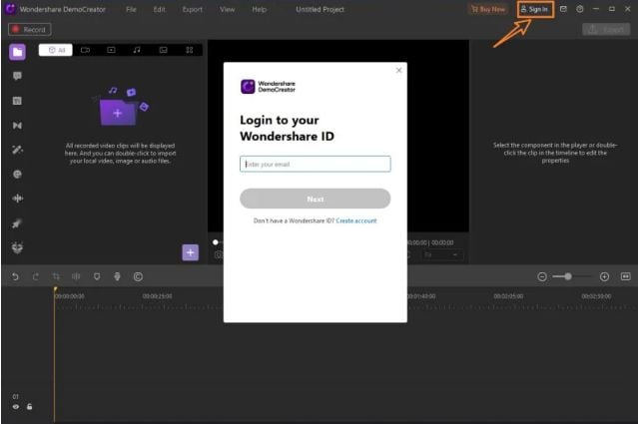Start voiceover with the microphone icon
Viewport: 638px width, 424px height.
point(117,276)
